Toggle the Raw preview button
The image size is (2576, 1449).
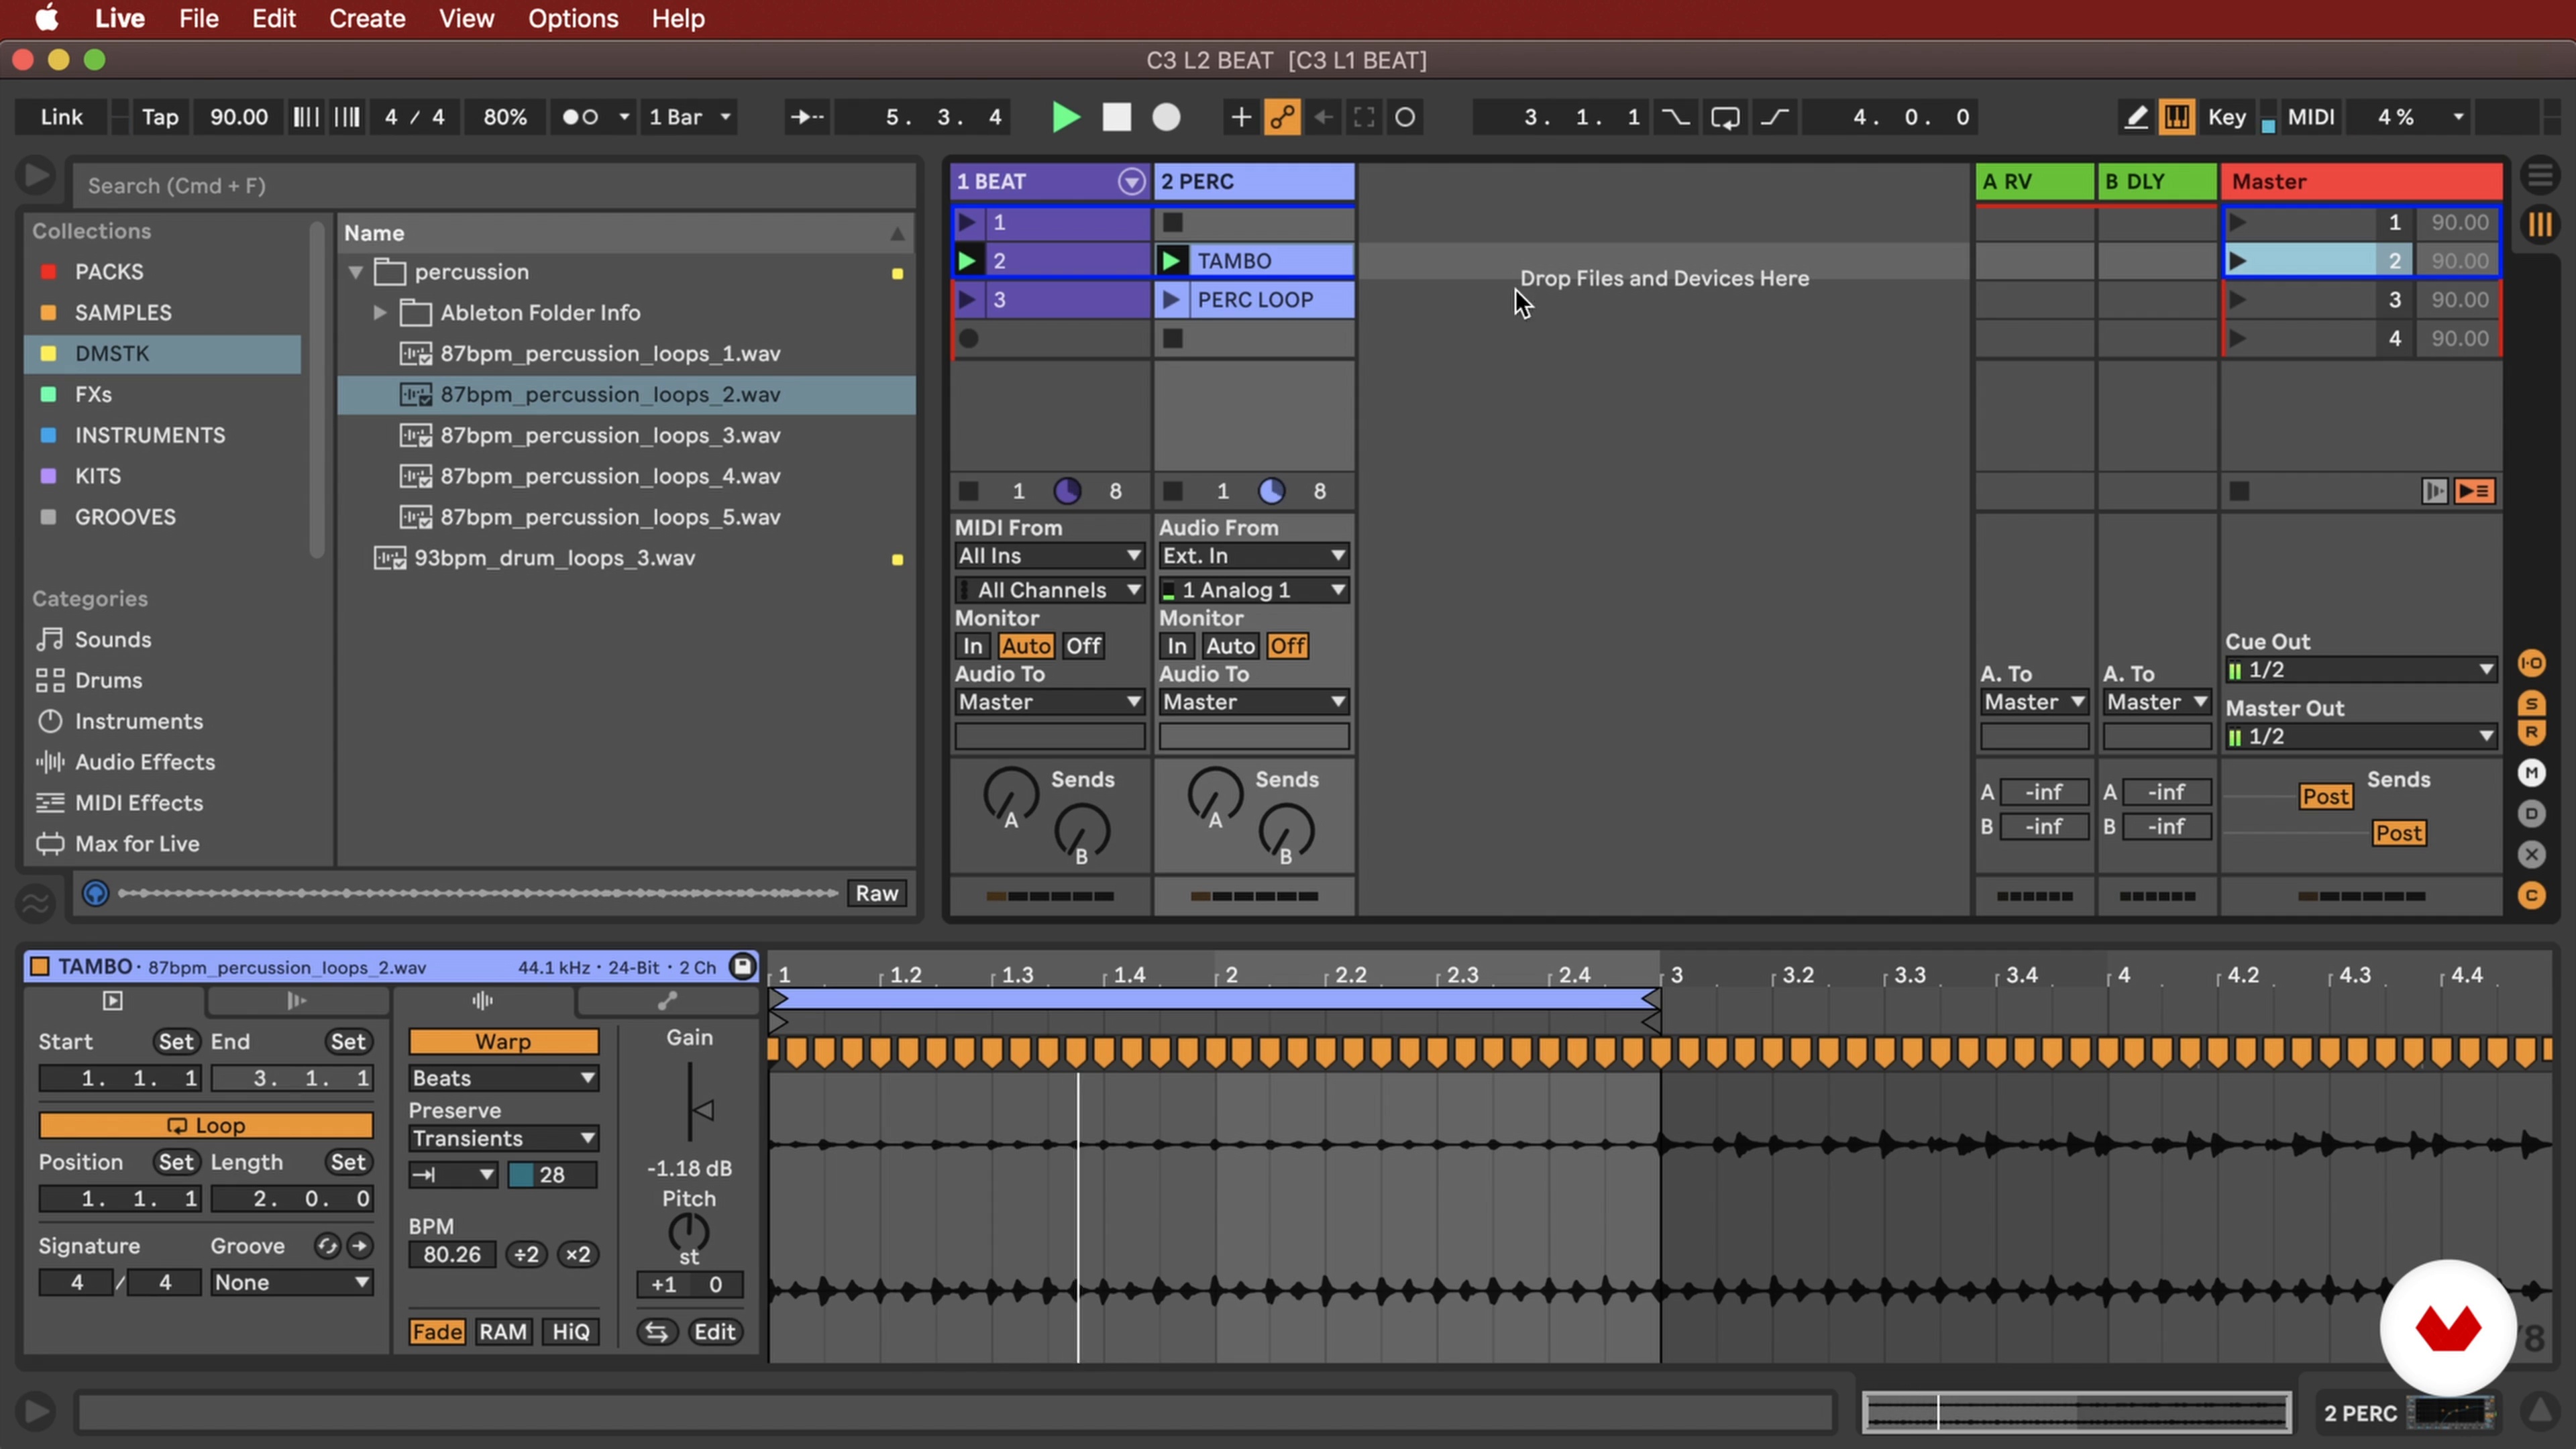pyautogui.click(x=876, y=893)
